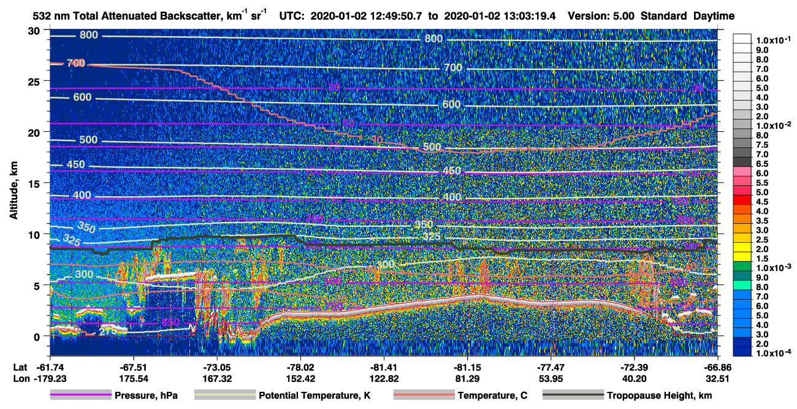Click the magenta Pressure legend line sample
Viewport: 797px width, 409px height.
click(x=80, y=396)
